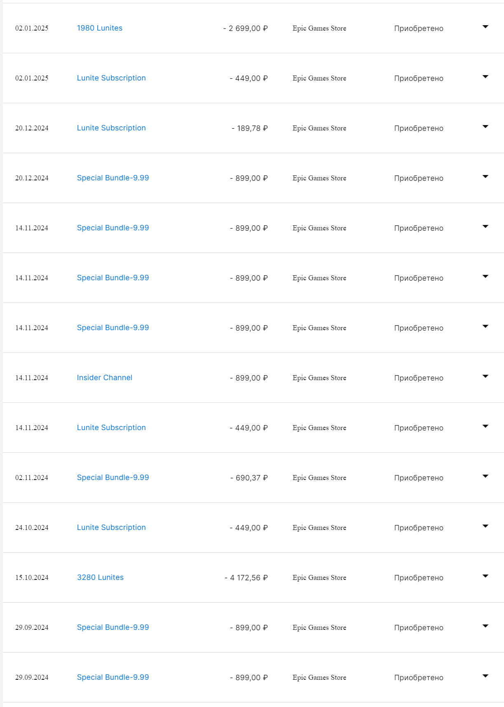Open the 02.01.2025 Lunite Subscription link

pos(111,78)
